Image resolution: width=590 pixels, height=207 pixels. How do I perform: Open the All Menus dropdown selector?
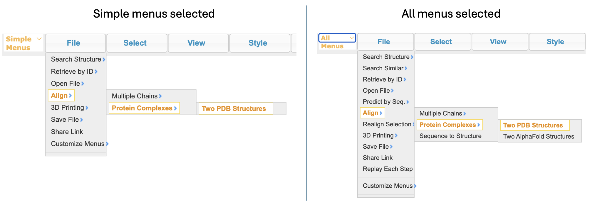point(337,38)
